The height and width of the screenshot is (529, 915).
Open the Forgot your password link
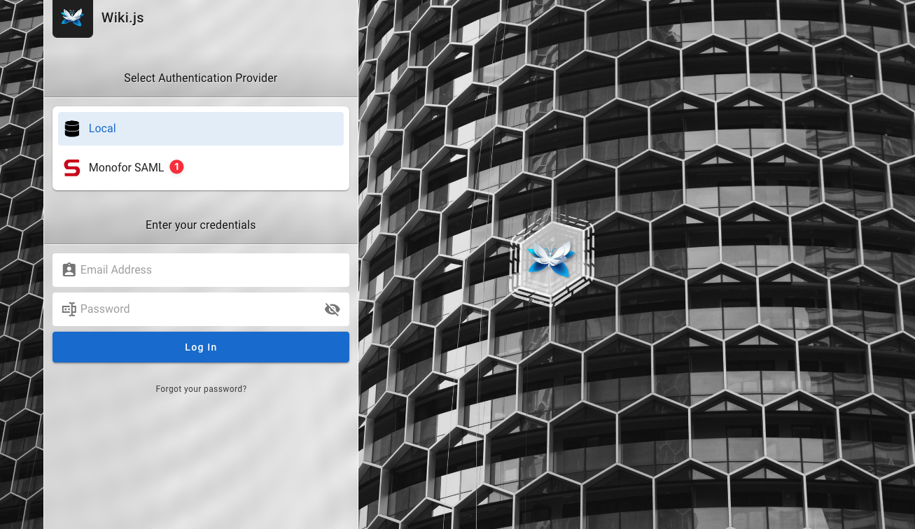point(201,389)
